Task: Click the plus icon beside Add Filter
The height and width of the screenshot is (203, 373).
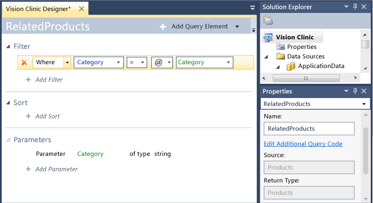Action: [x=28, y=79]
